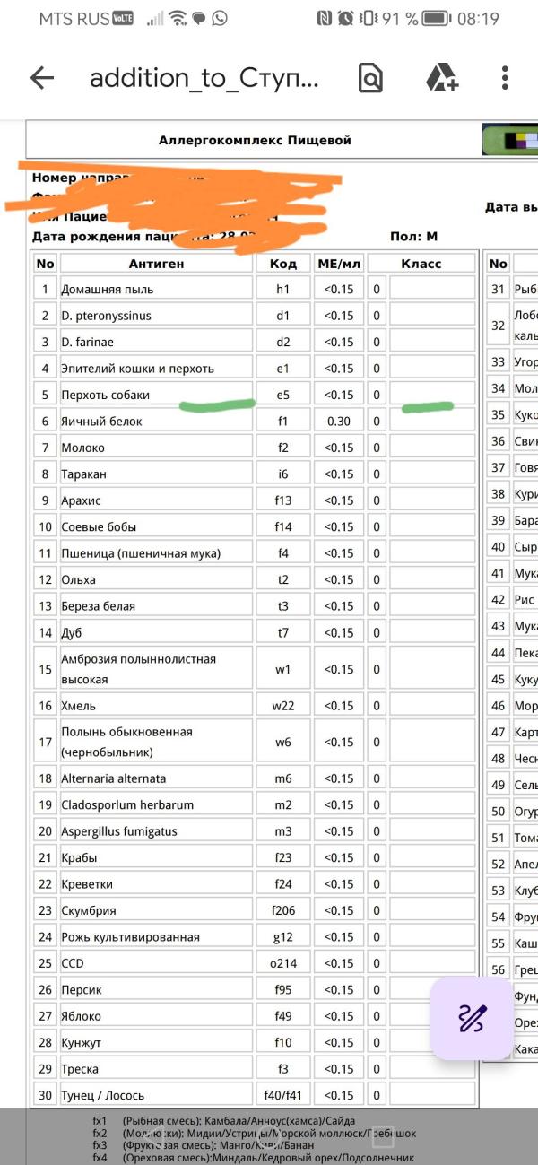Screen dimensions: 538x1165
Task: Tap the Класс column header
Action: [421, 264]
